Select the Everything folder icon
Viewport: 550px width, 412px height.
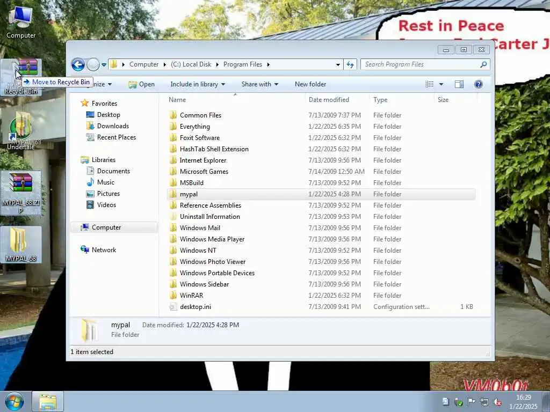pos(173,127)
